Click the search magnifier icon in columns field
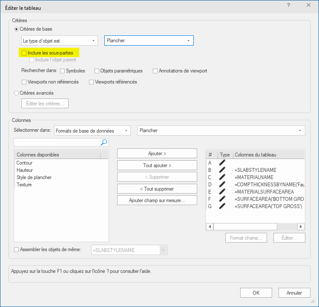The width and height of the screenshot is (319, 307). tap(104, 142)
